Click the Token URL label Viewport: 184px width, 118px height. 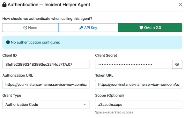pos(104,75)
